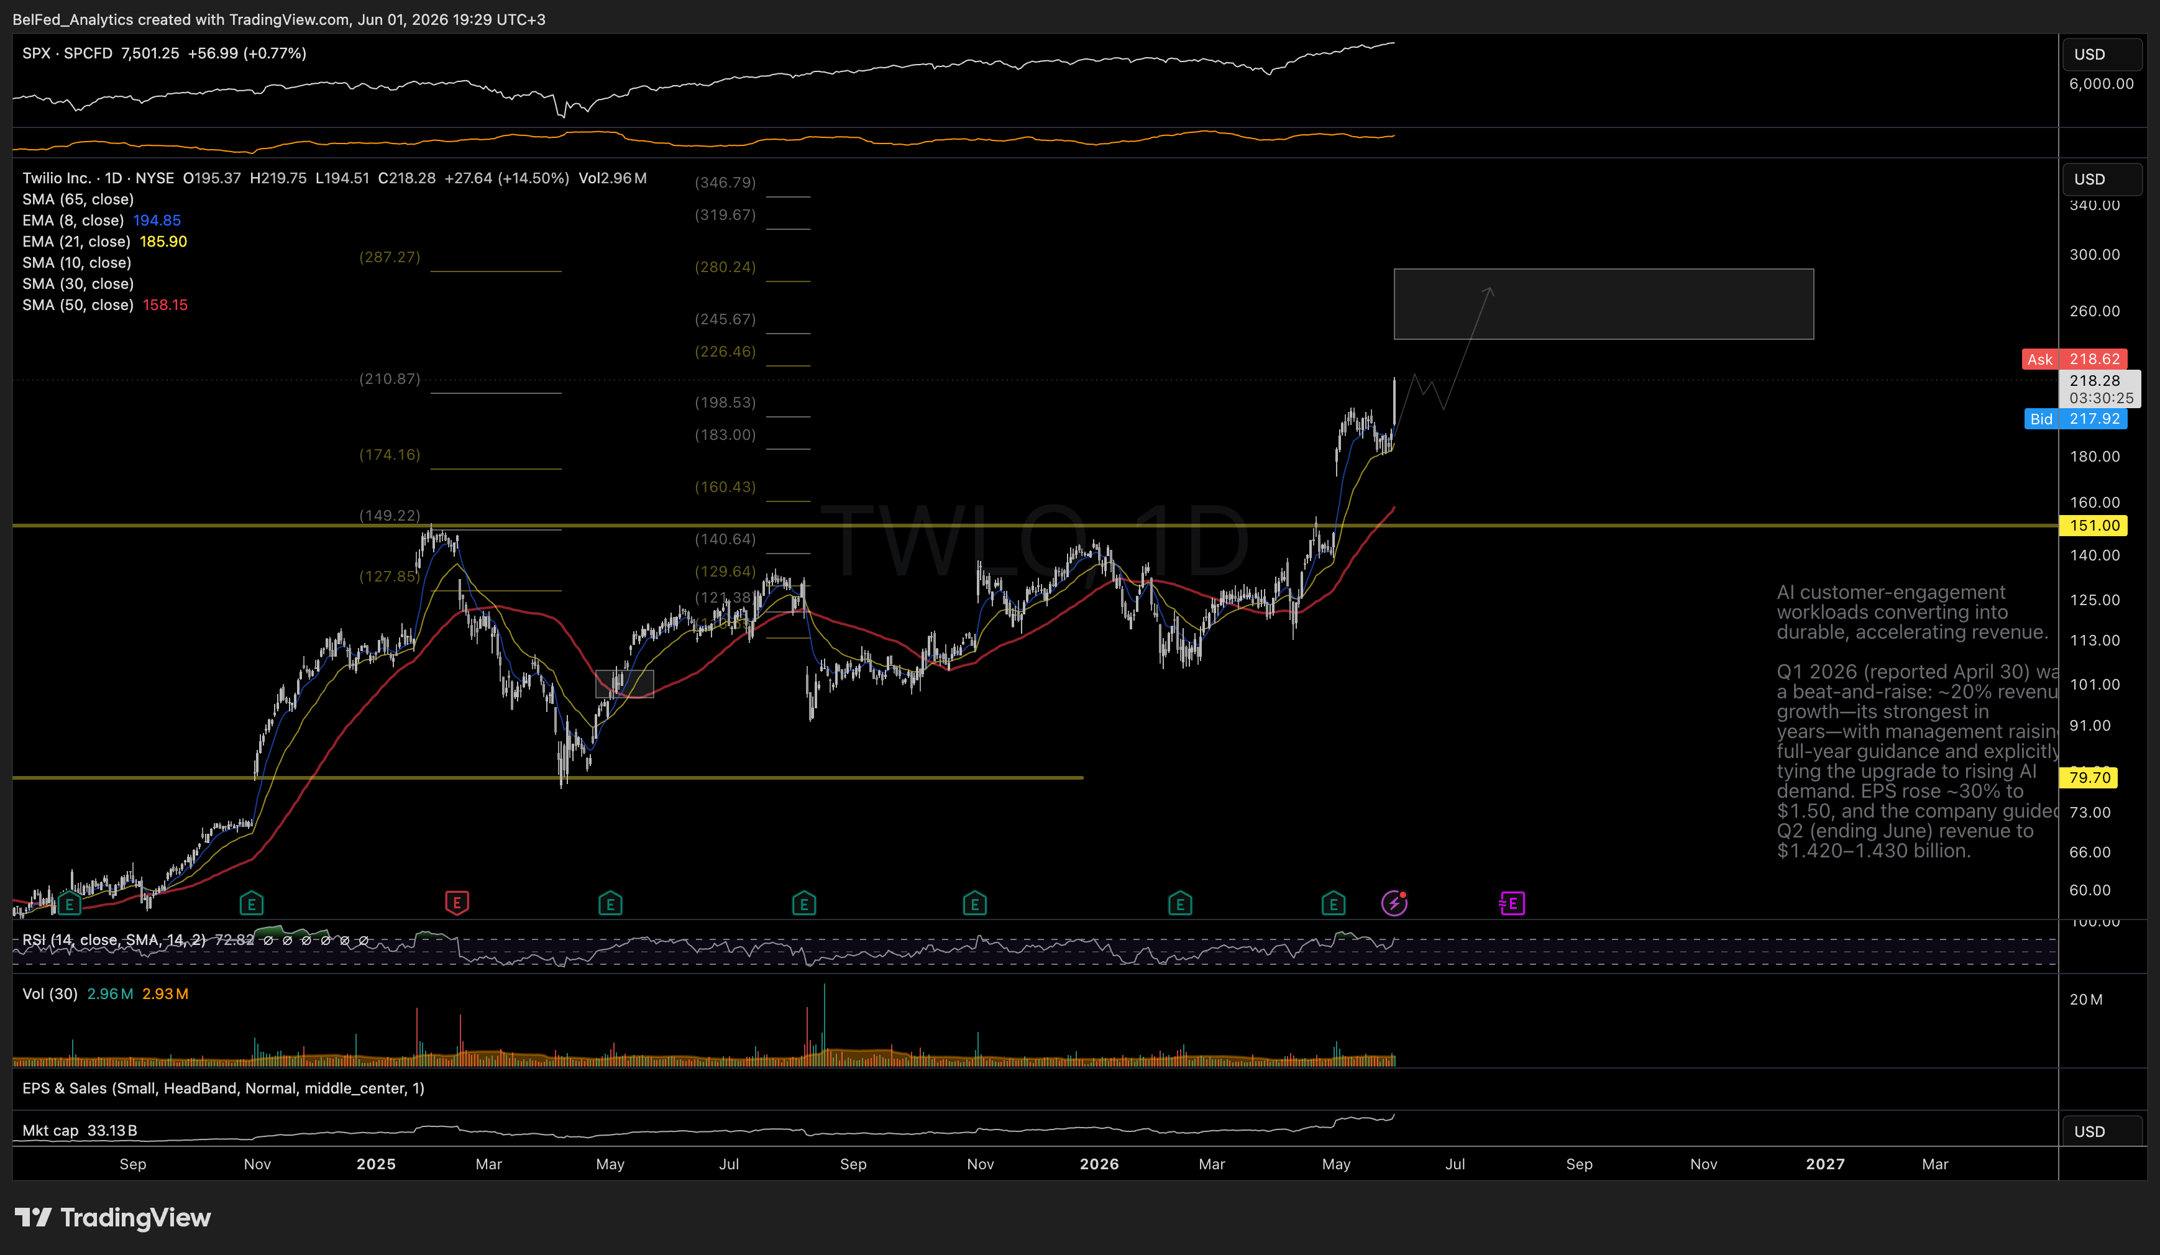Click the Fibonacci level label (280.24)
The width and height of the screenshot is (2160, 1255).
pos(725,267)
